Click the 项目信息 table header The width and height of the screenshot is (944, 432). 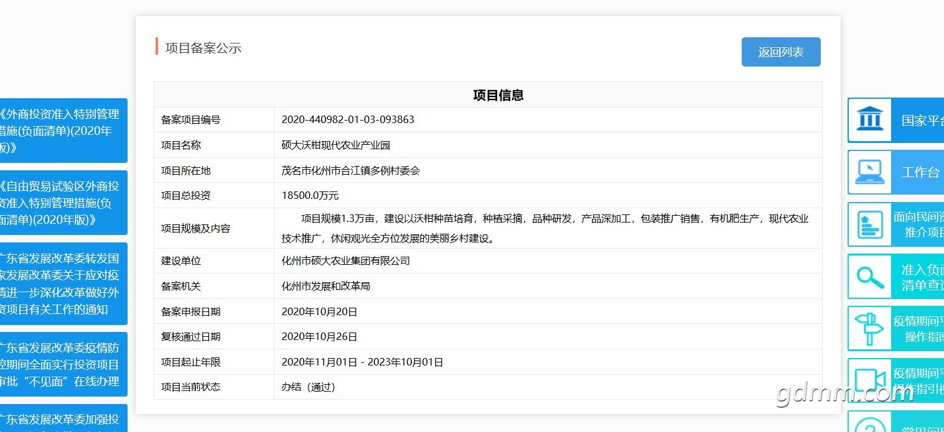point(498,95)
